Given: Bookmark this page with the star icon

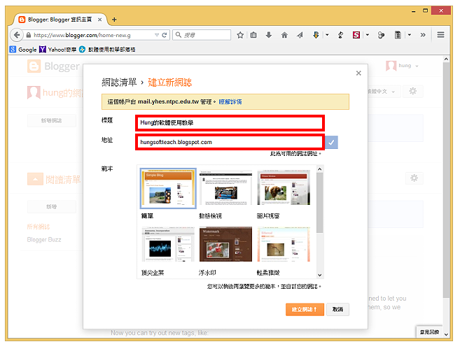Looking at the screenshot, I should pyautogui.click(x=240, y=35).
